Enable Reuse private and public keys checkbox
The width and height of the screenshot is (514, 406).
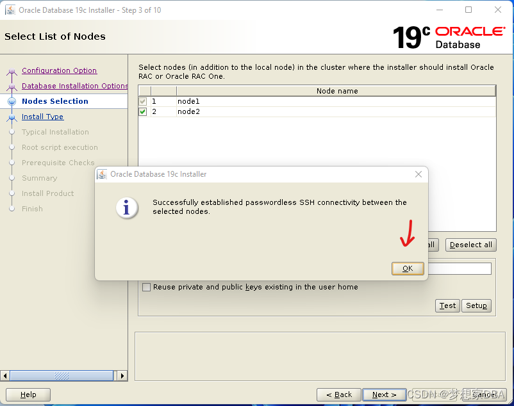coord(146,287)
